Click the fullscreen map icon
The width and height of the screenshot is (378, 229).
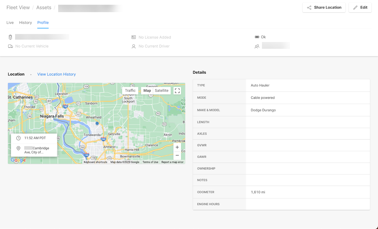[177, 91]
